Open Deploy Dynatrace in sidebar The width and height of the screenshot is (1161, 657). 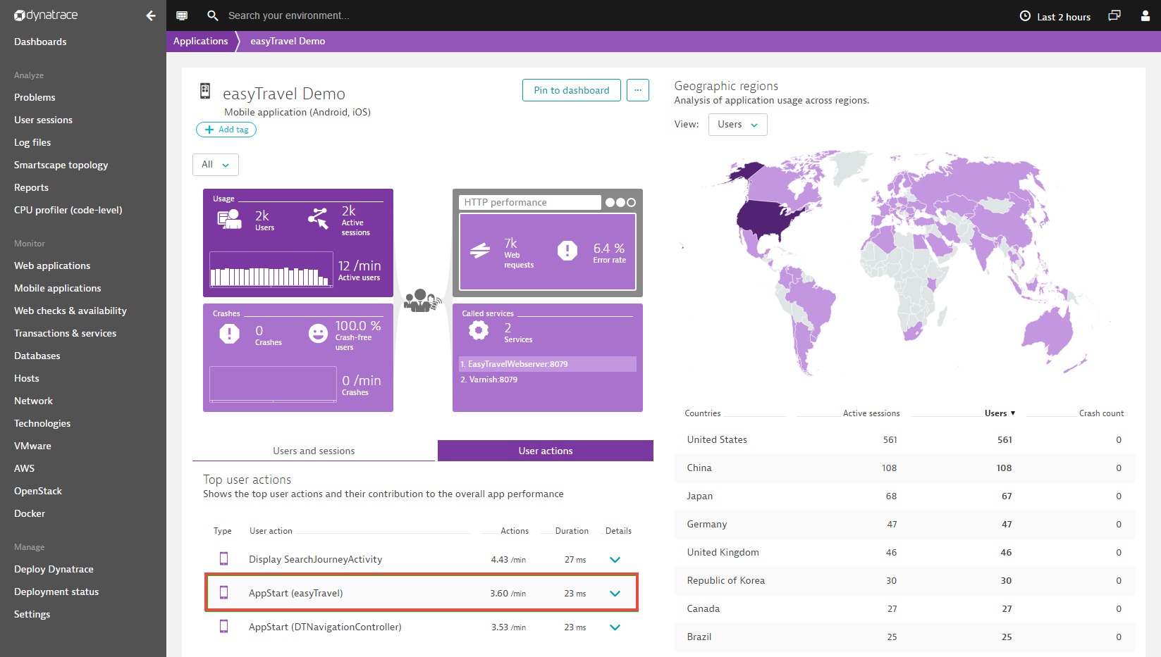(54, 569)
